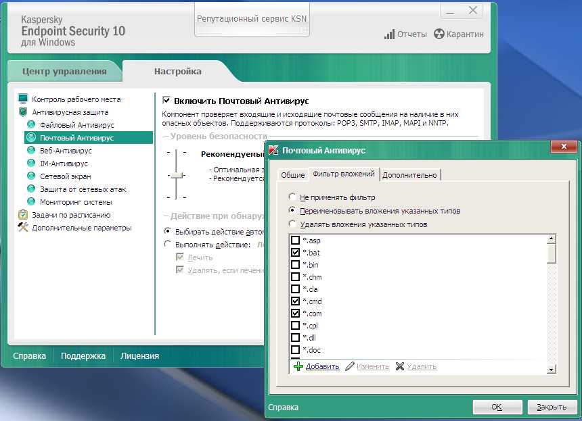This screenshot has height=421, width=582.
Task: Select Дополнительные параметры tree item
Action: 82,228
